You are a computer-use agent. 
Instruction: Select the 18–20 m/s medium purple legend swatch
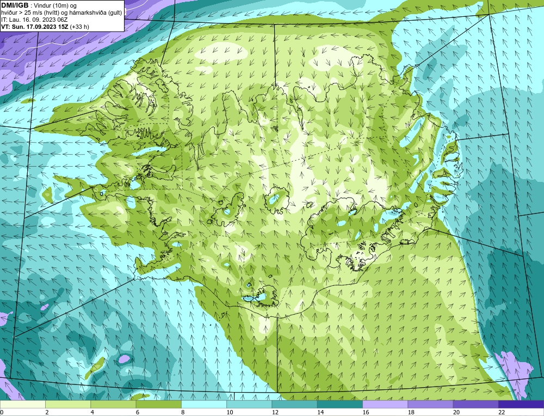pos(430,405)
